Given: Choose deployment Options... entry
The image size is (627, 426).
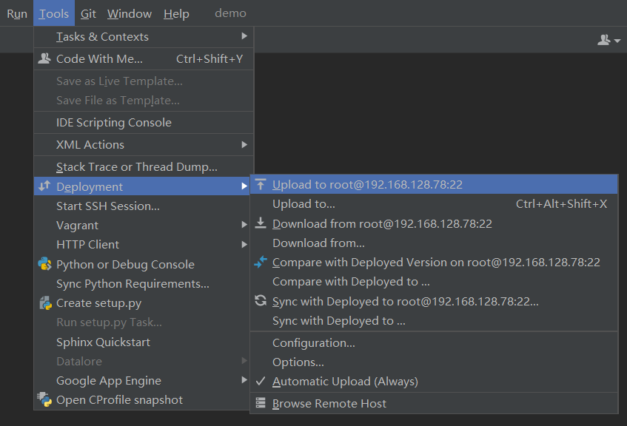Looking at the screenshot, I should (298, 362).
